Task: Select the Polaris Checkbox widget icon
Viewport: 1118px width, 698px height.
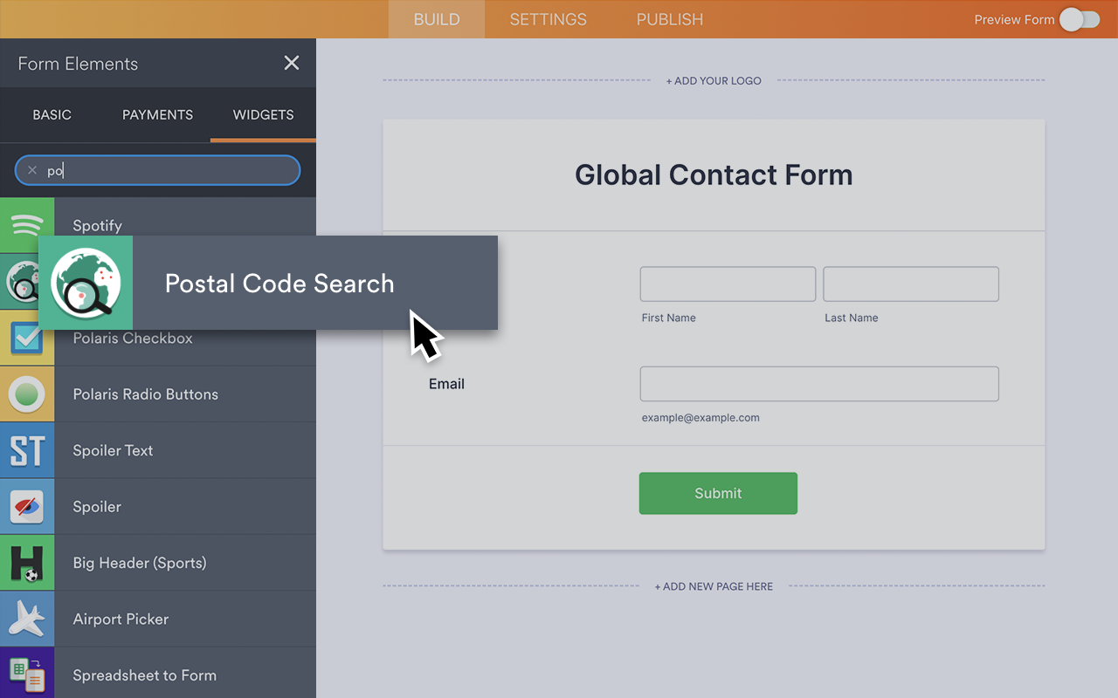Action: [x=26, y=338]
